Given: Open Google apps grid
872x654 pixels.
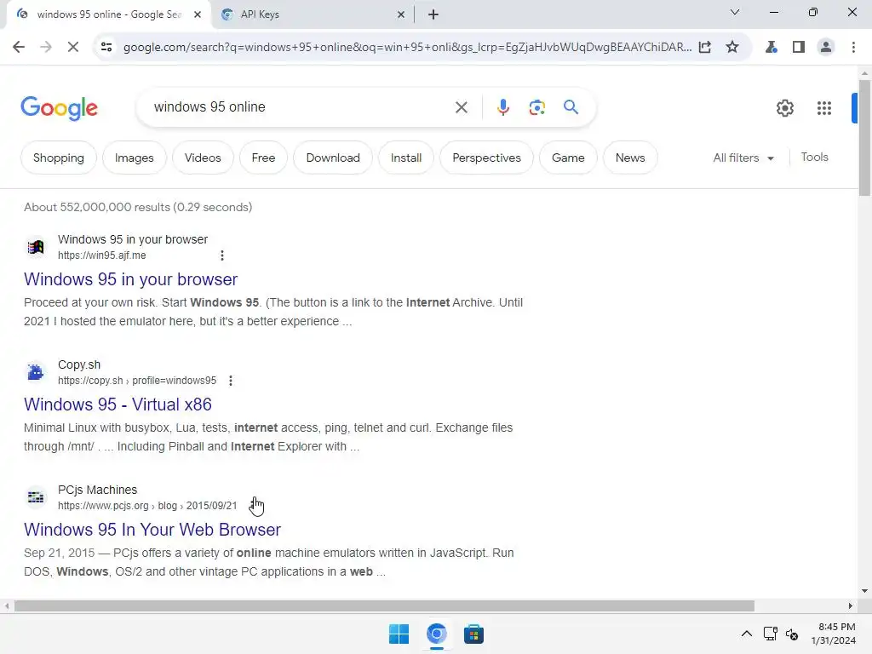Looking at the screenshot, I should click(824, 108).
